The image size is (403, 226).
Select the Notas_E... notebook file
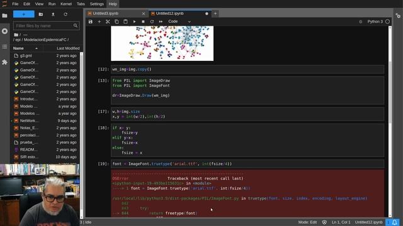tap(45, 128)
